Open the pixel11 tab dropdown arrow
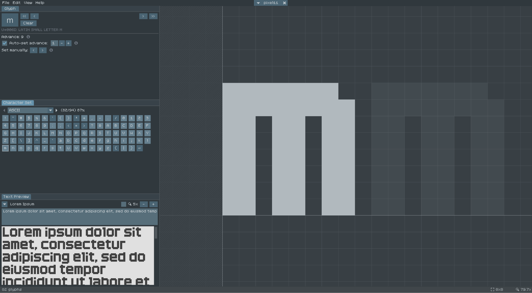This screenshot has height=293, width=532. pos(258,3)
